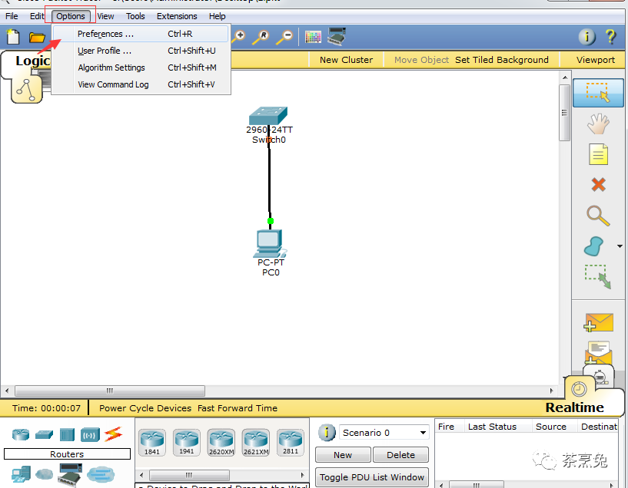Click the New Cluster button

click(346, 60)
